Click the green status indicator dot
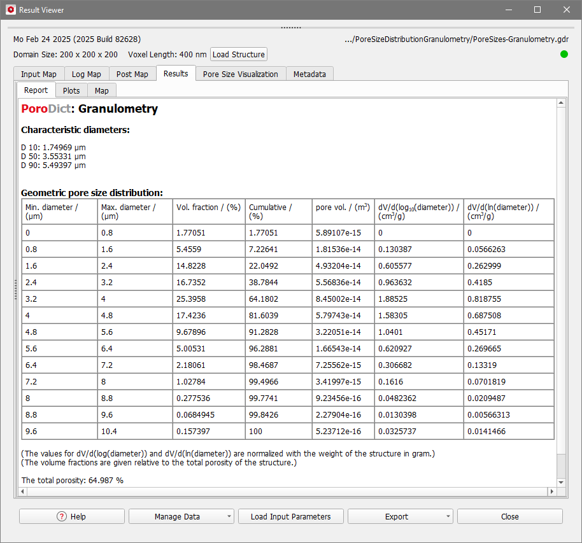Viewport: 582px width, 543px height. (564, 54)
